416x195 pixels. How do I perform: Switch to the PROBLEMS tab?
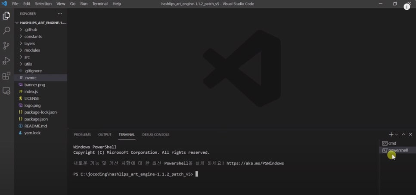point(82,135)
